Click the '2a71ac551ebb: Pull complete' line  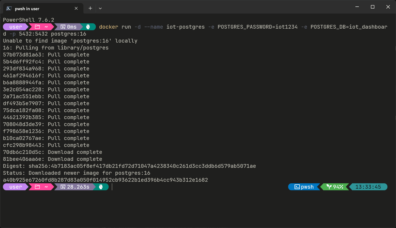pyautogui.click(x=46, y=96)
